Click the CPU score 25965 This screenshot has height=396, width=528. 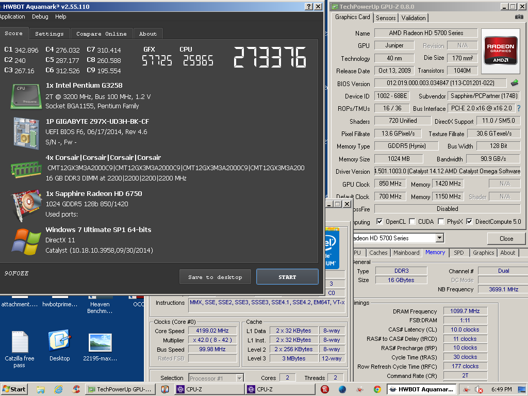click(x=198, y=61)
